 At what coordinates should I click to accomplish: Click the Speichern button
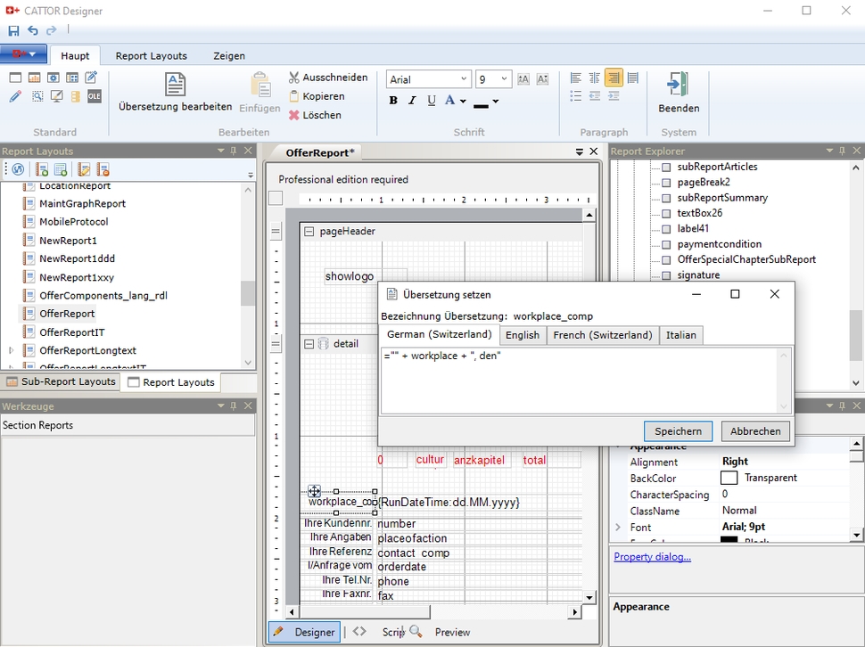pyautogui.click(x=678, y=431)
